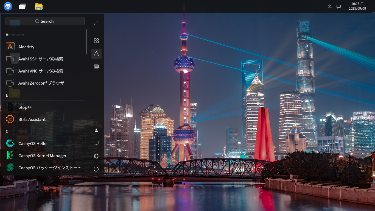This screenshot has height=211, width=375.
Task: Launch Avahi VNC サーバの検索 icon
Action: 10,71
